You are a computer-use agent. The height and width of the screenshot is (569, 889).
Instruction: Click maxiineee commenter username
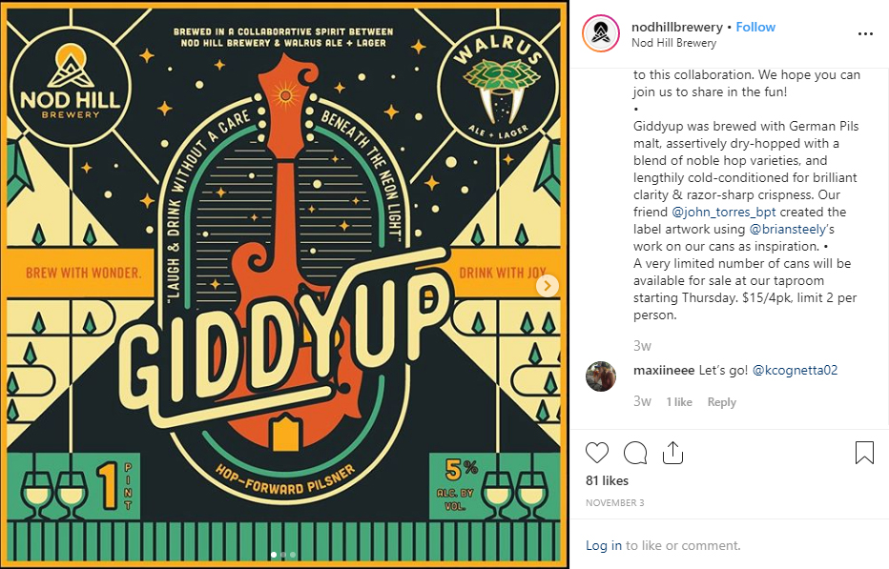click(663, 370)
